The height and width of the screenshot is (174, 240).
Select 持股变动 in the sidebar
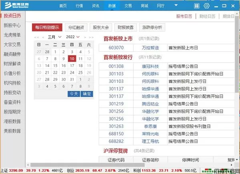pos(12,92)
